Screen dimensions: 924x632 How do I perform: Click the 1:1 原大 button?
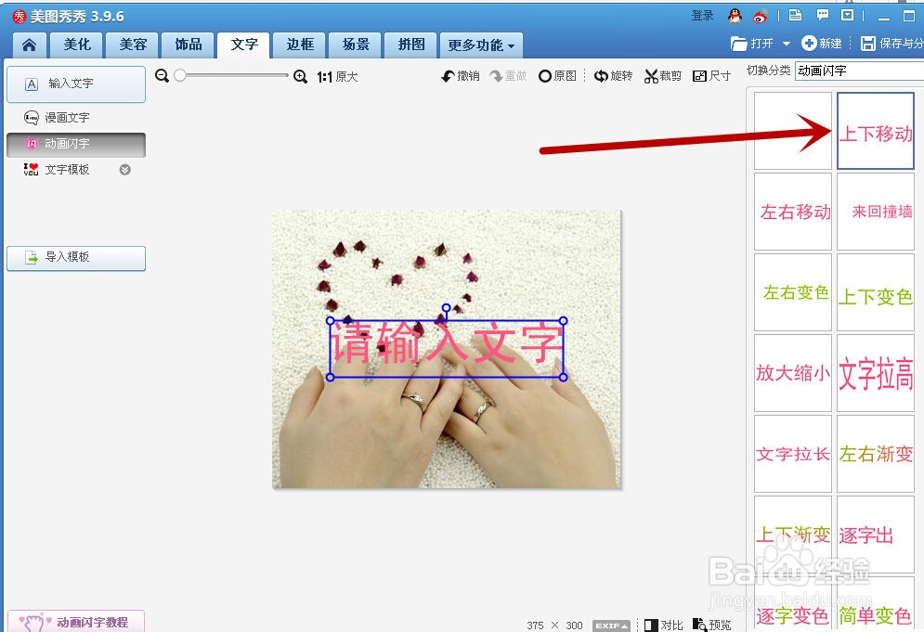338,77
